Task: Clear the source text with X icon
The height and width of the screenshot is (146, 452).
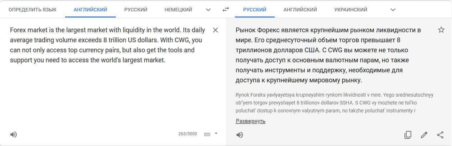Action: coord(215,30)
